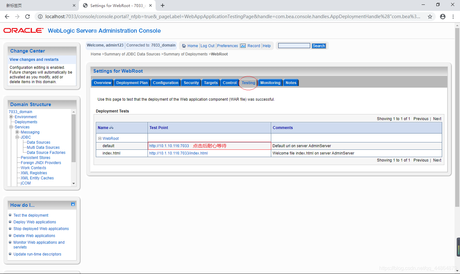The width and height of the screenshot is (460, 274).
Task: Switch to the Monitoring tab
Action: [270, 83]
